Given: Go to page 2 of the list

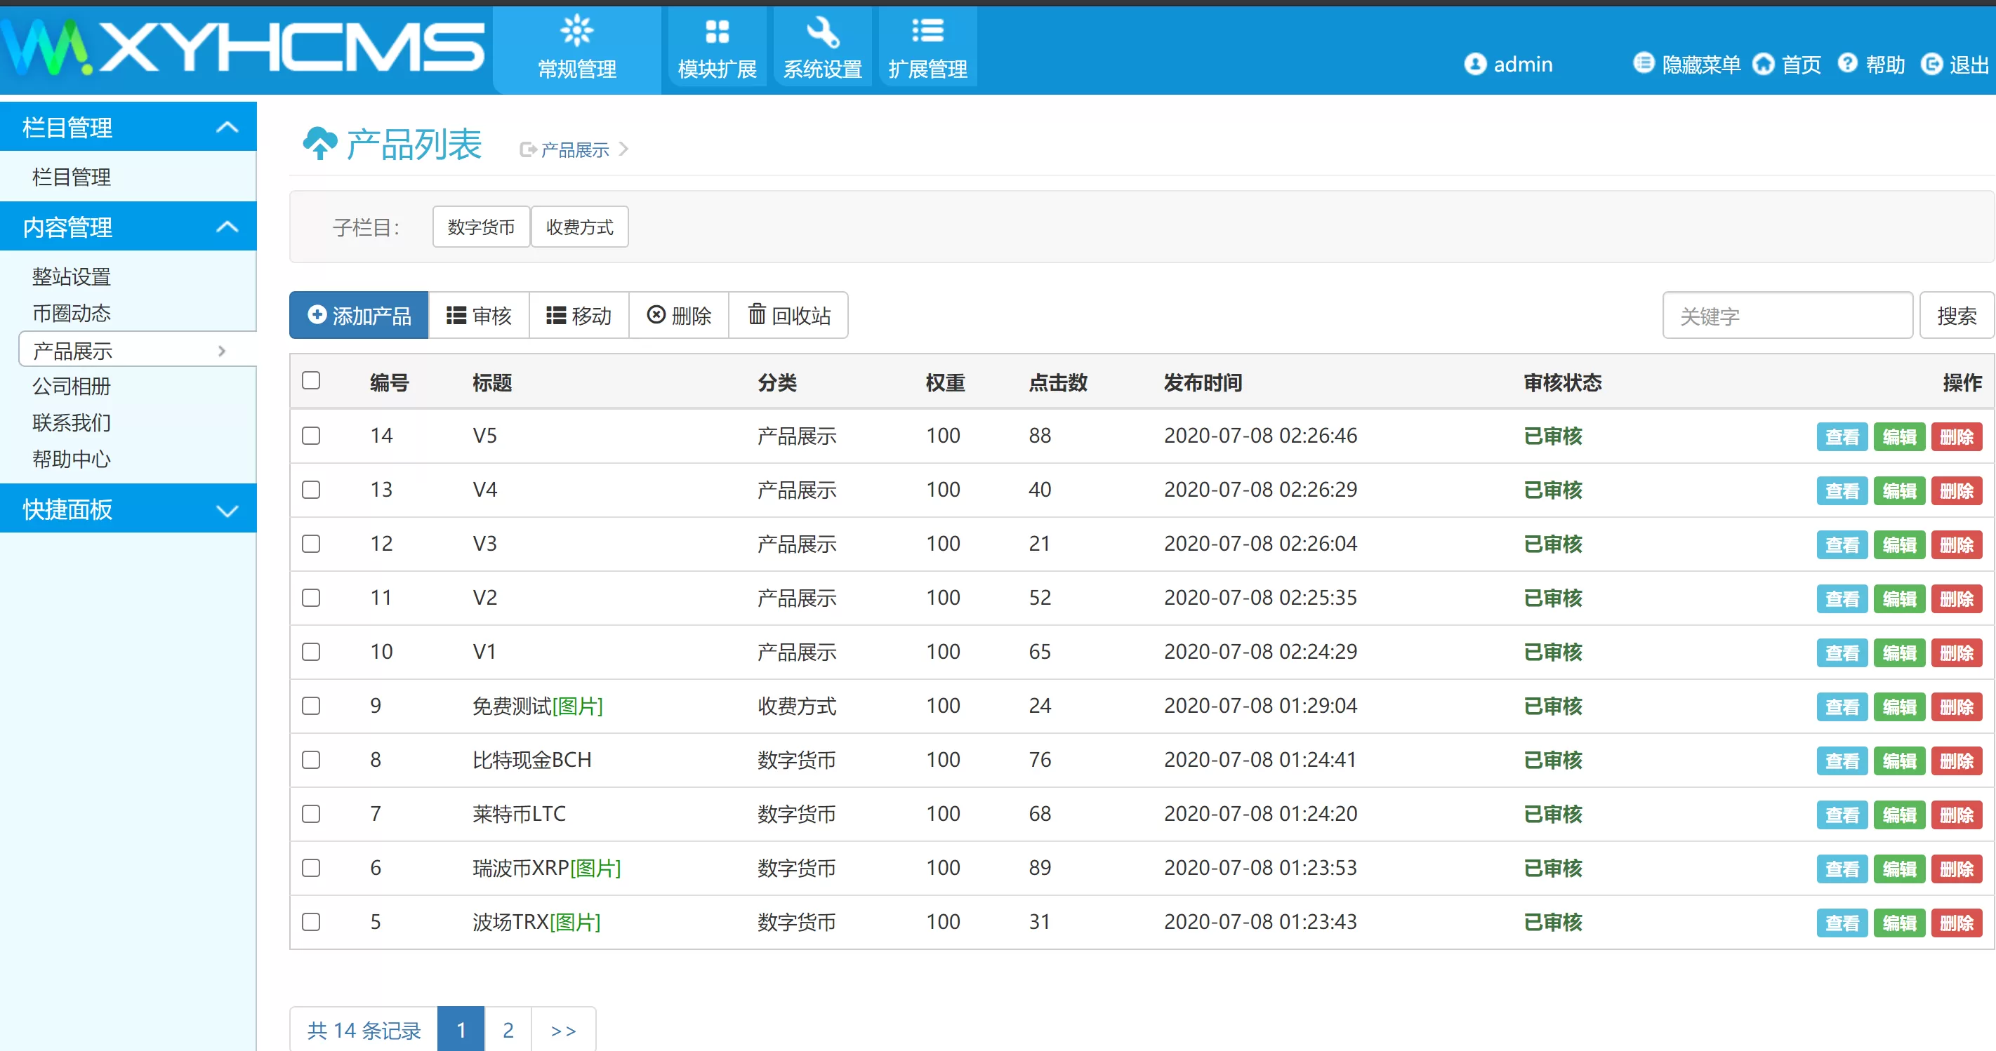Looking at the screenshot, I should point(508,1030).
